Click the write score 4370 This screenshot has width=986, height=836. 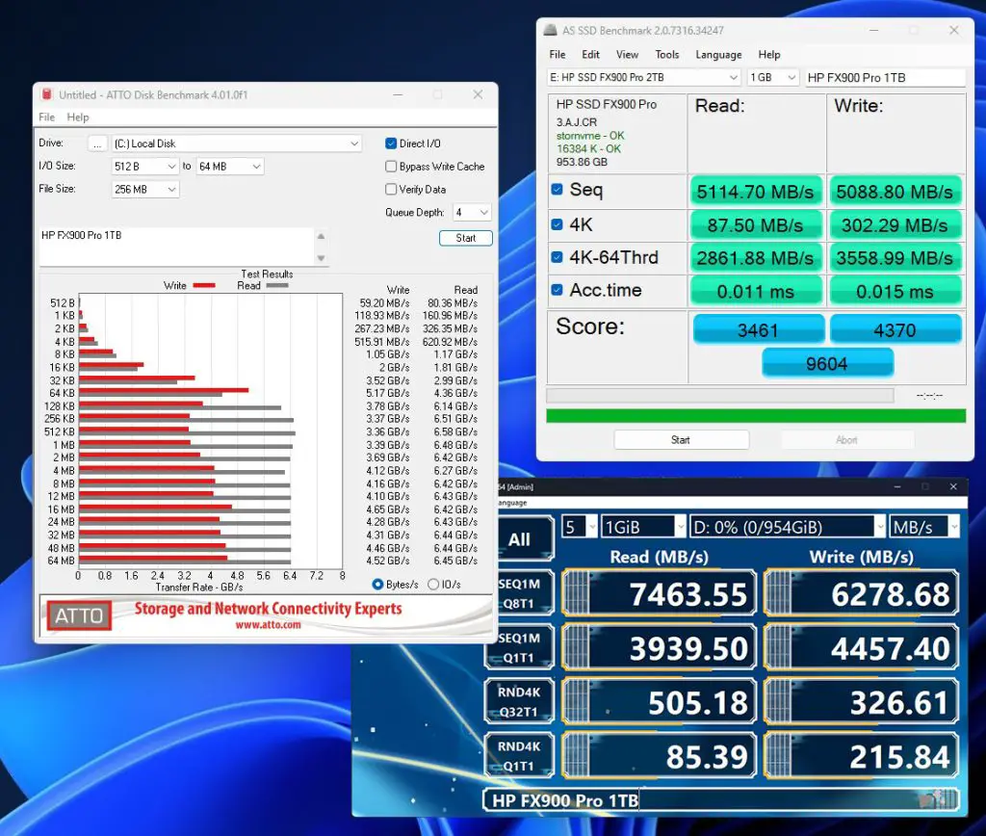895,329
